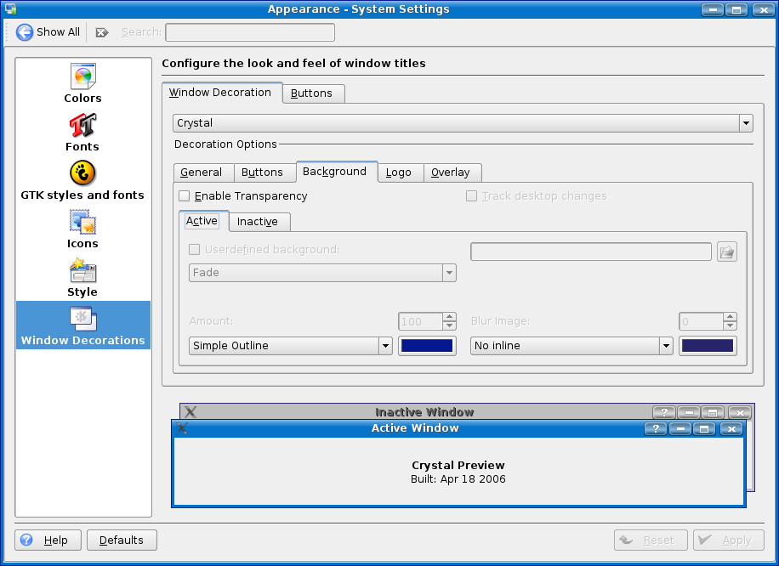
Task: Open the Inactive tab
Action: coord(258,222)
